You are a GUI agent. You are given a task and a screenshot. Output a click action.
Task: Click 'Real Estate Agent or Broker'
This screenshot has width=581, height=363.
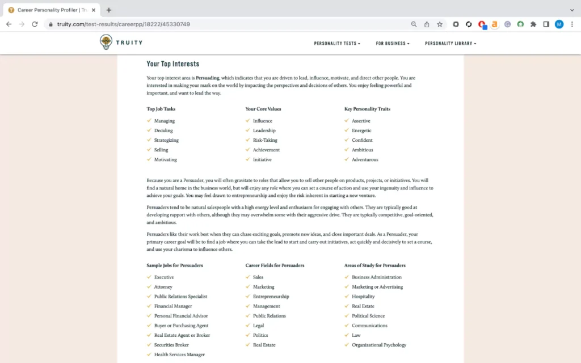(x=182, y=335)
